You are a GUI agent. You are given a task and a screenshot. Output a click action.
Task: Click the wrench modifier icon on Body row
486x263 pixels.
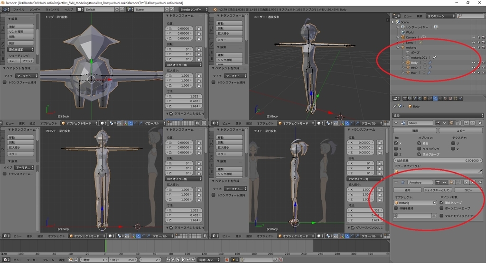pos(430,63)
